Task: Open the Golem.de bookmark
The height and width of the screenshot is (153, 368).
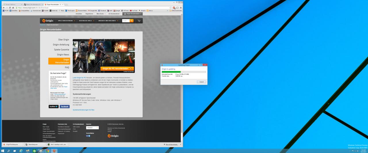Action: tap(53, 11)
